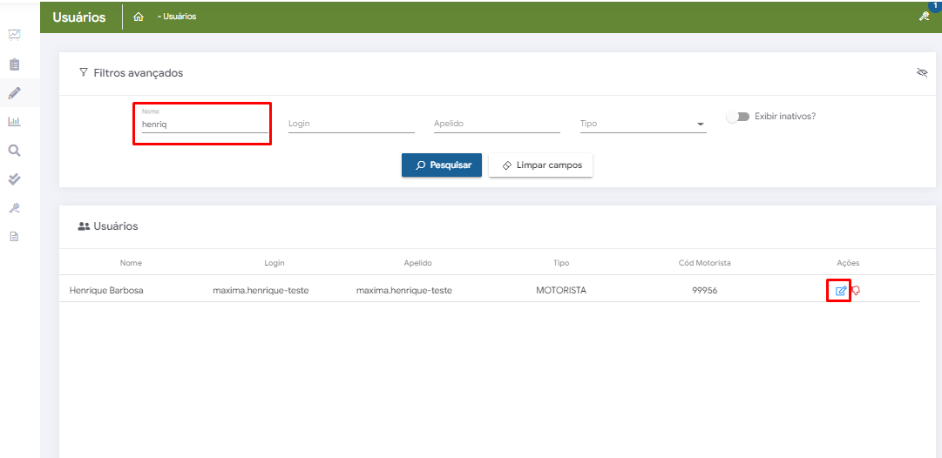Image resolution: width=942 pixels, height=458 pixels.
Task: Open the Tipo dropdown
Action: (x=642, y=125)
